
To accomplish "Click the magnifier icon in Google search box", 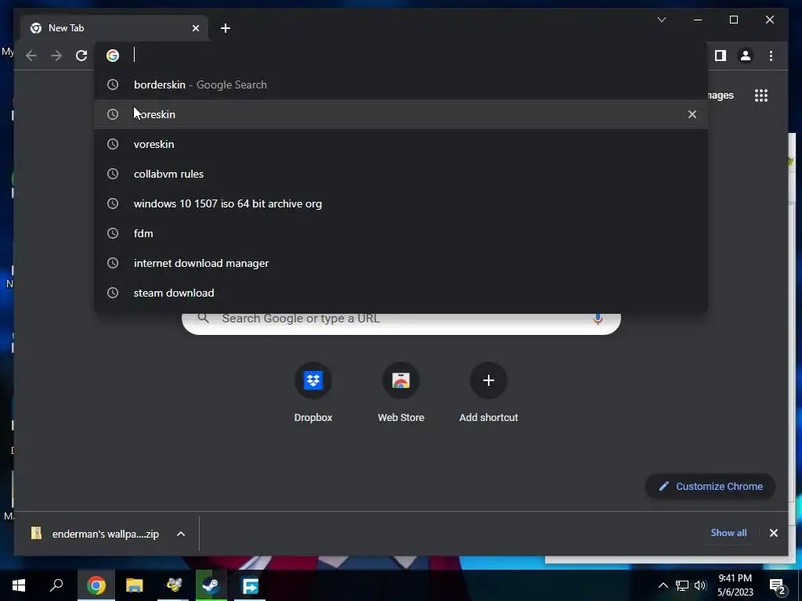I will 203,318.
